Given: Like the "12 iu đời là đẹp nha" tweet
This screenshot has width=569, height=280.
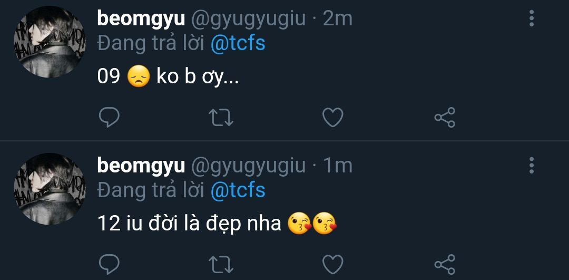Looking at the screenshot, I should click(332, 264).
